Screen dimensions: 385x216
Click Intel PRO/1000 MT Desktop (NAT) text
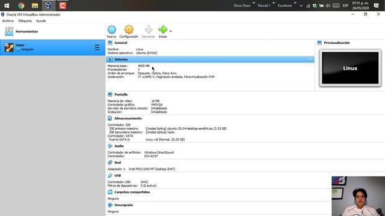tap(152, 169)
